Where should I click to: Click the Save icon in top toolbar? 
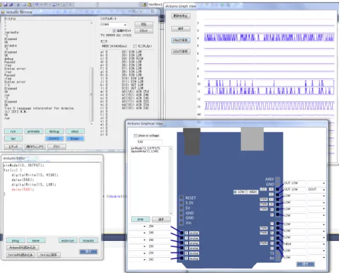pyautogui.click(x=6, y=5)
